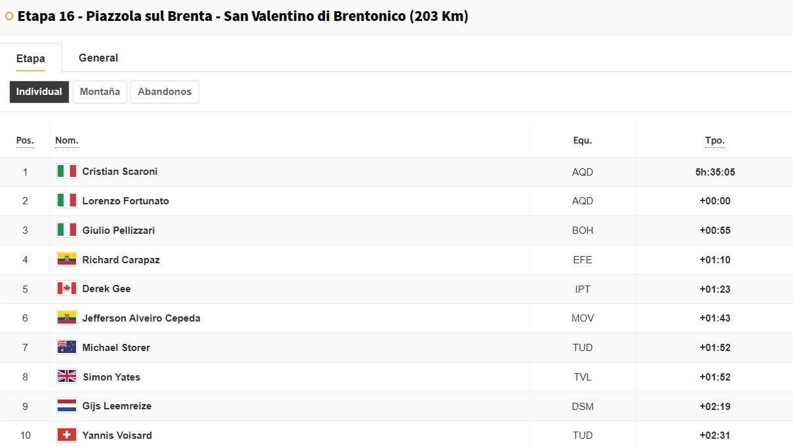Click the Ecuador flag next to Richard Carapaz
The height and width of the screenshot is (446, 793).
pyautogui.click(x=66, y=259)
